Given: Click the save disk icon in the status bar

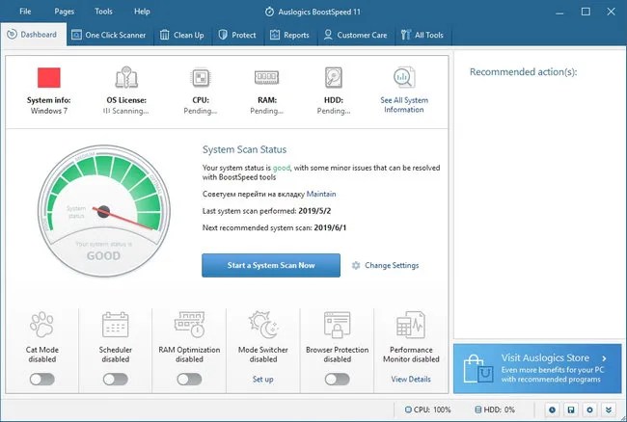Looking at the screenshot, I should 571,409.
